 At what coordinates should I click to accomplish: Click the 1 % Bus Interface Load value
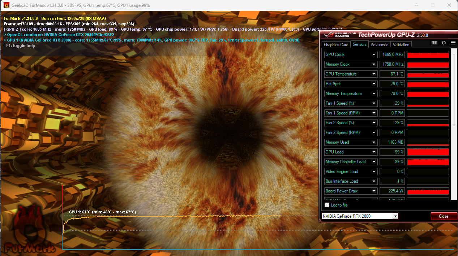tap(392, 181)
